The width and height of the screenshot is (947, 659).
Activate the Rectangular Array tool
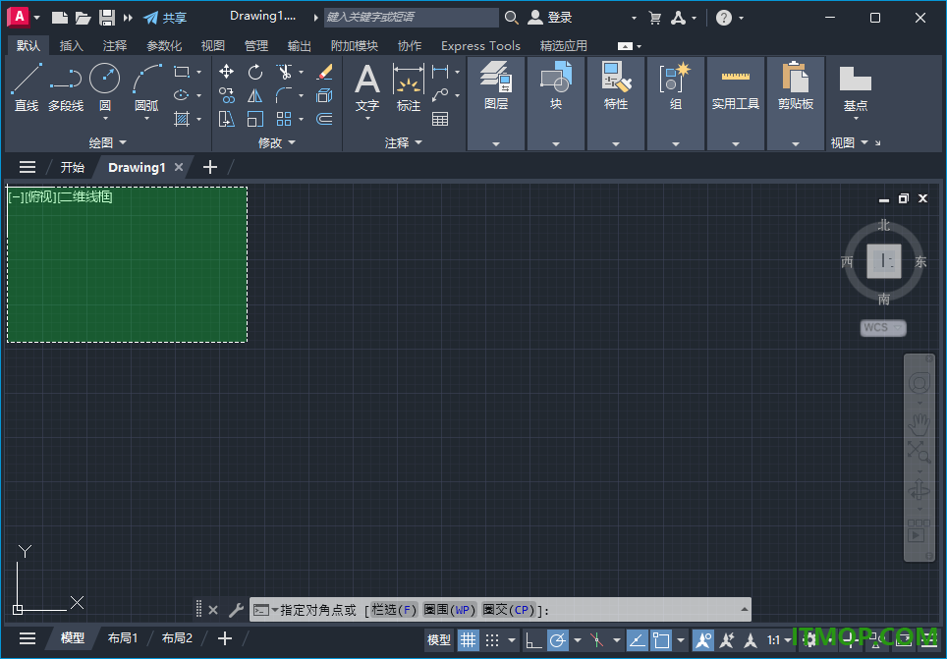pos(284,119)
